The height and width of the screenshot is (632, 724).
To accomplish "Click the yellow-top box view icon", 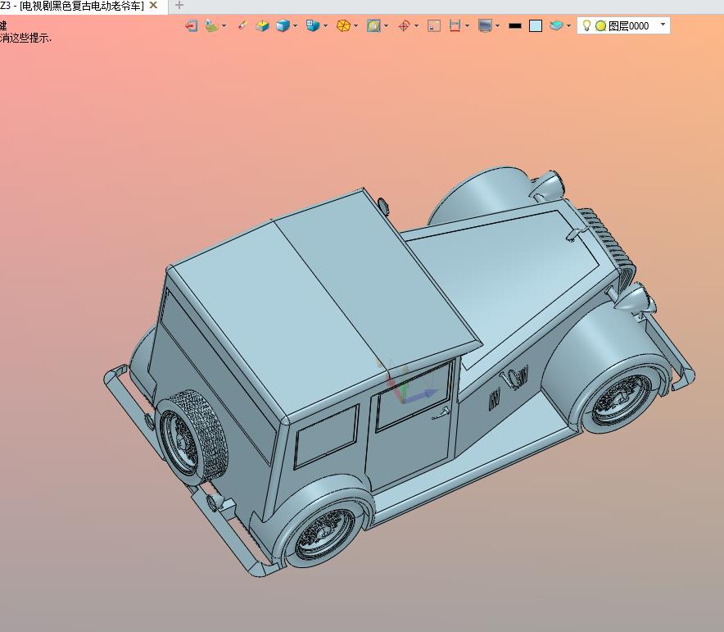I will click(262, 26).
